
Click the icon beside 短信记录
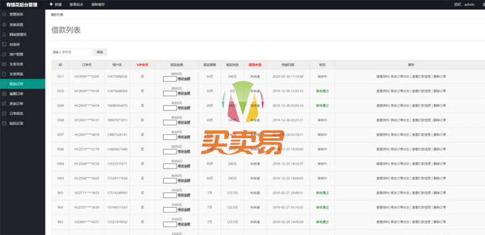tap(4, 123)
